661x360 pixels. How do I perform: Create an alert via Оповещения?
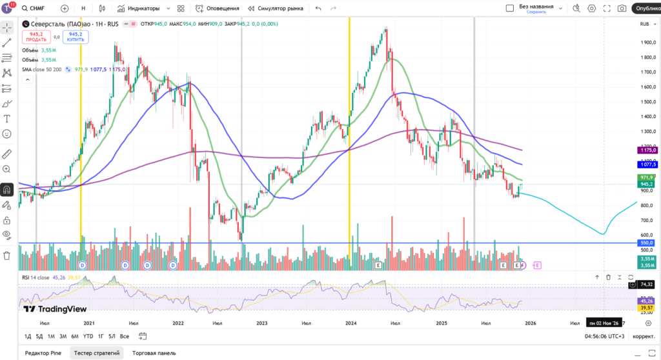[217, 8]
